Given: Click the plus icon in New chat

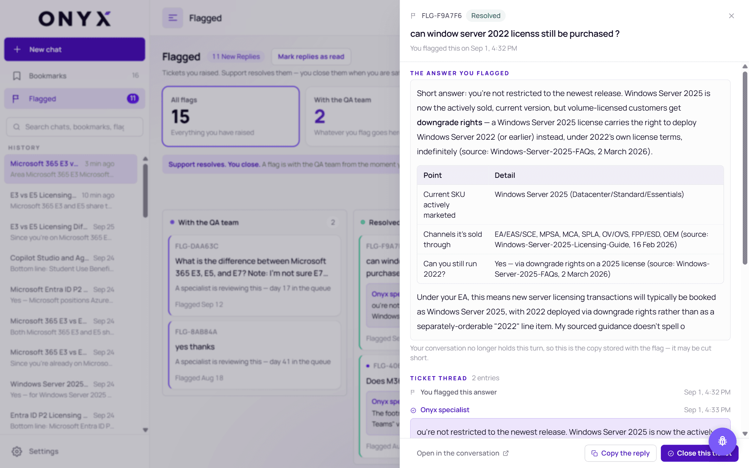Looking at the screenshot, I should tap(17, 50).
